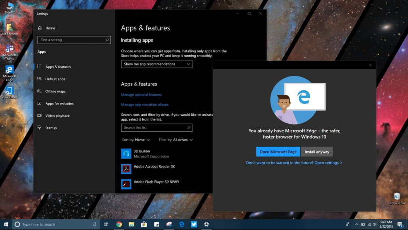The height and width of the screenshot is (230, 408).
Task: Click the Search this list field
Action: tap(157, 128)
